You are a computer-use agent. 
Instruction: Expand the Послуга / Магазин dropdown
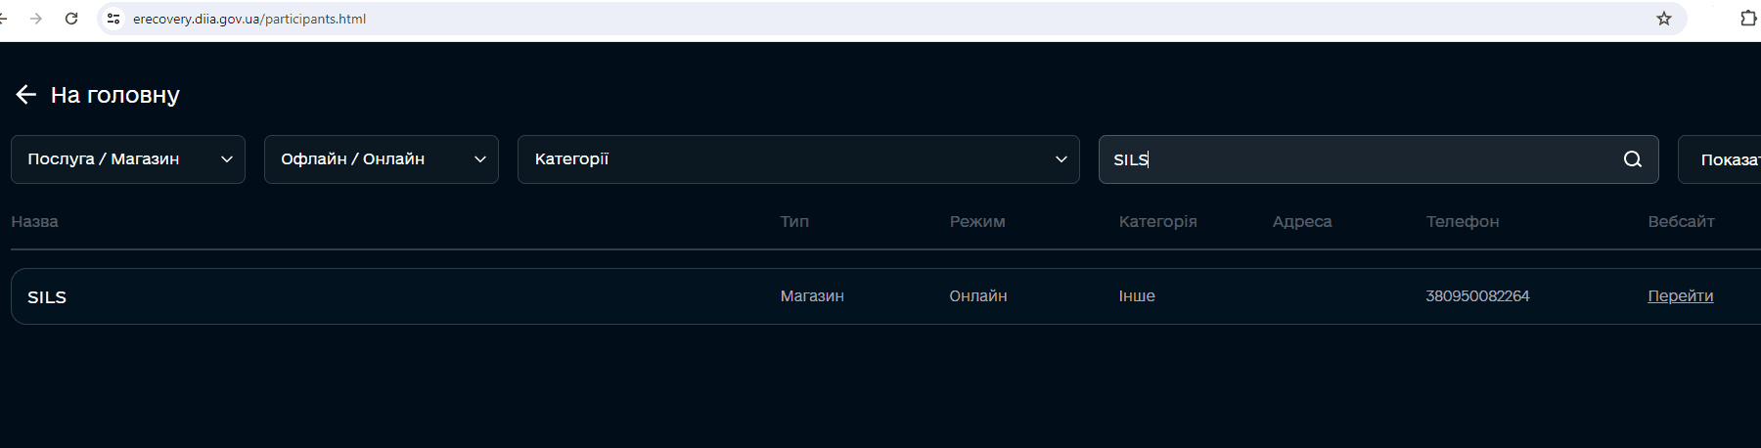click(x=127, y=159)
